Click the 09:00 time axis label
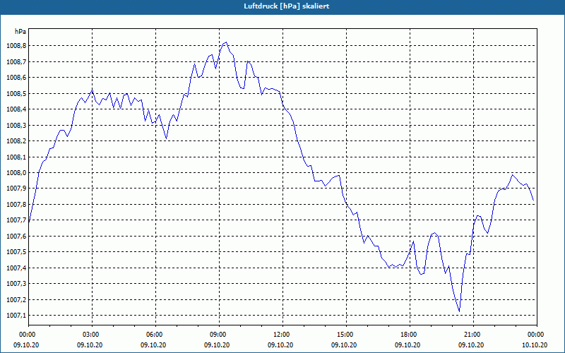This screenshot has height=353, width=565. click(219, 335)
